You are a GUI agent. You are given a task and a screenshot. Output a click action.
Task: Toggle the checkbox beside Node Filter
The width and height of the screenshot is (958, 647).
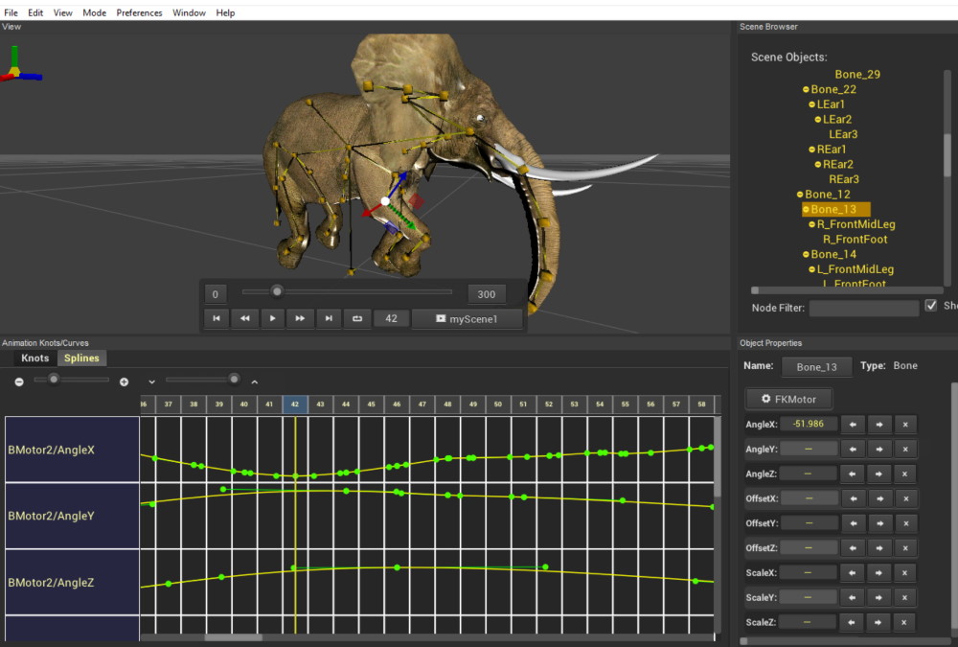(930, 305)
